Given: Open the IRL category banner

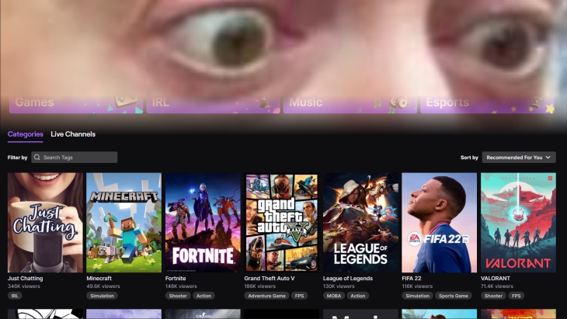Looking at the screenshot, I should tap(213, 104).
